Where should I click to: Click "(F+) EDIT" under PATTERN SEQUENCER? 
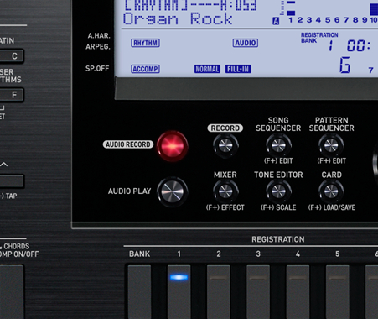pyautogui.click(x=332, y=161)
